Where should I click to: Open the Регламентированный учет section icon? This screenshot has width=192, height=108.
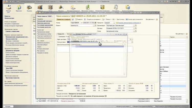pos(73,7)
